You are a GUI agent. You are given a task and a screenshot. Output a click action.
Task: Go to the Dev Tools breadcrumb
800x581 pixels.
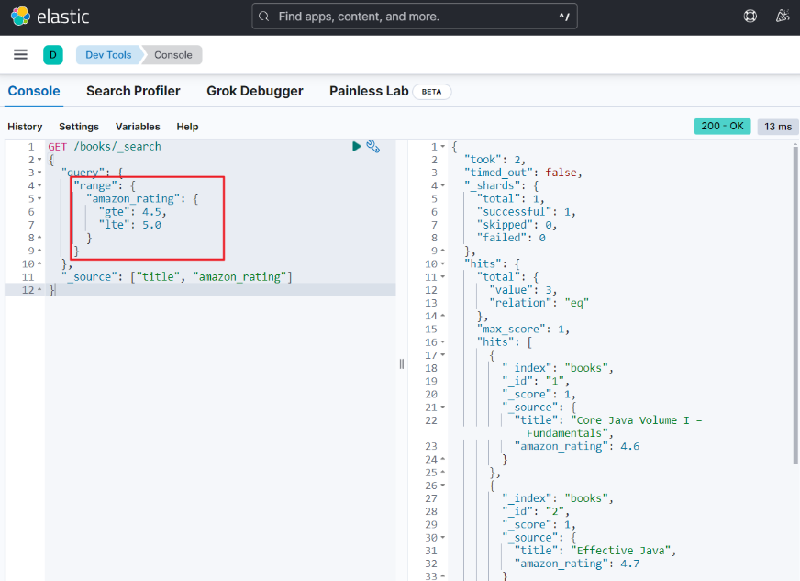[108, 55]
